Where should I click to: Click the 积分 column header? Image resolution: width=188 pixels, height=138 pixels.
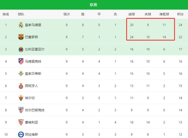(180, 14)
